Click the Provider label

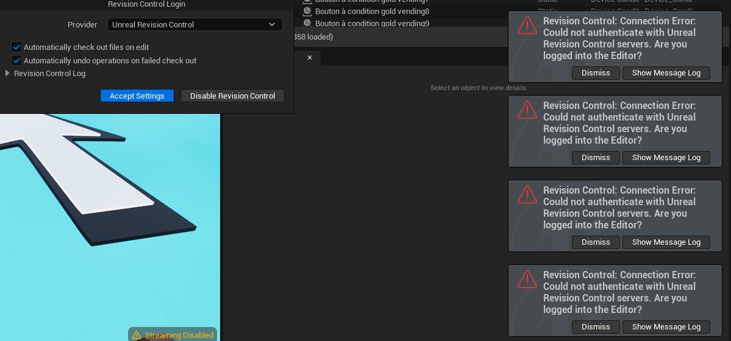pos(82,25)
